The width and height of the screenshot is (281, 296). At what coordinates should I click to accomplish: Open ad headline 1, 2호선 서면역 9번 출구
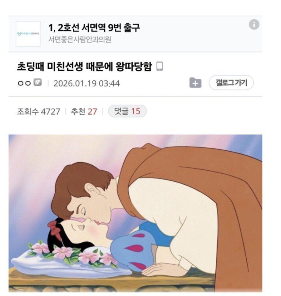(94, 28)
